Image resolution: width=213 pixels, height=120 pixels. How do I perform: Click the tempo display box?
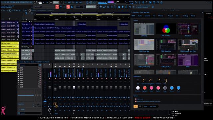pos(56,2)
